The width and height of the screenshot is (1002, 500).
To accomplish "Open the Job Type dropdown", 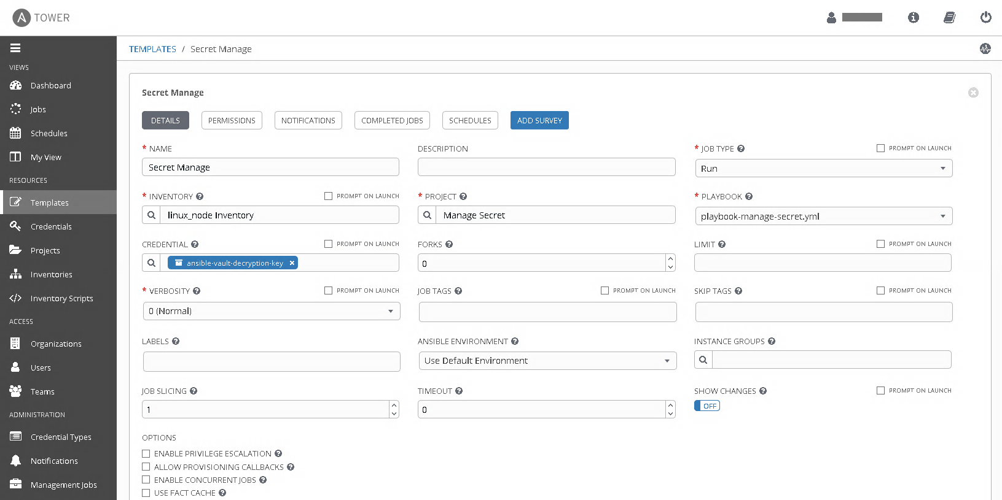I will (823, 169).
